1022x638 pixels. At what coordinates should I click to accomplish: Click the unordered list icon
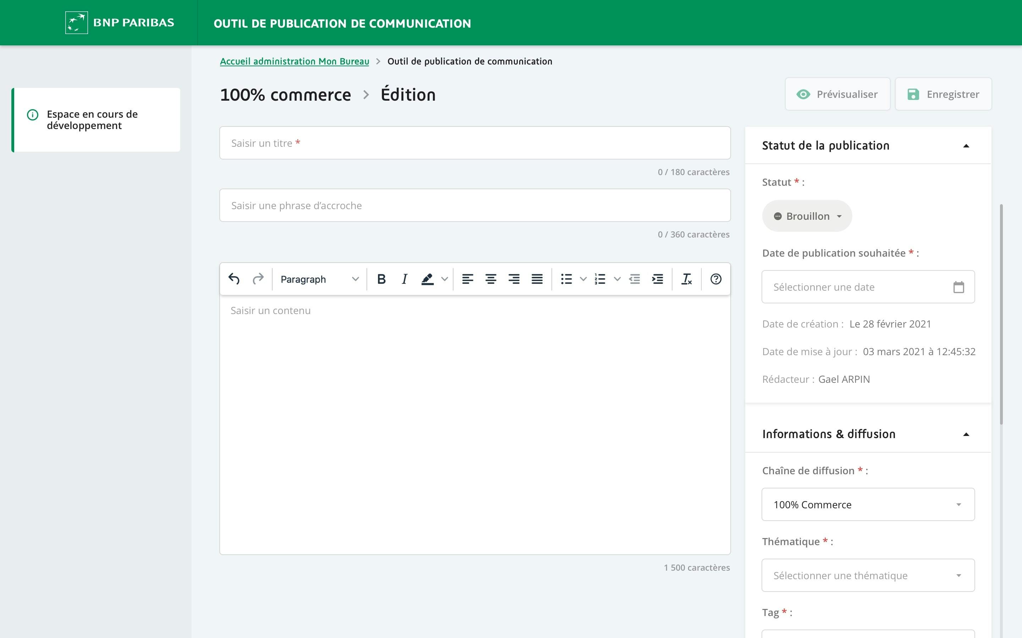(566, 279)
